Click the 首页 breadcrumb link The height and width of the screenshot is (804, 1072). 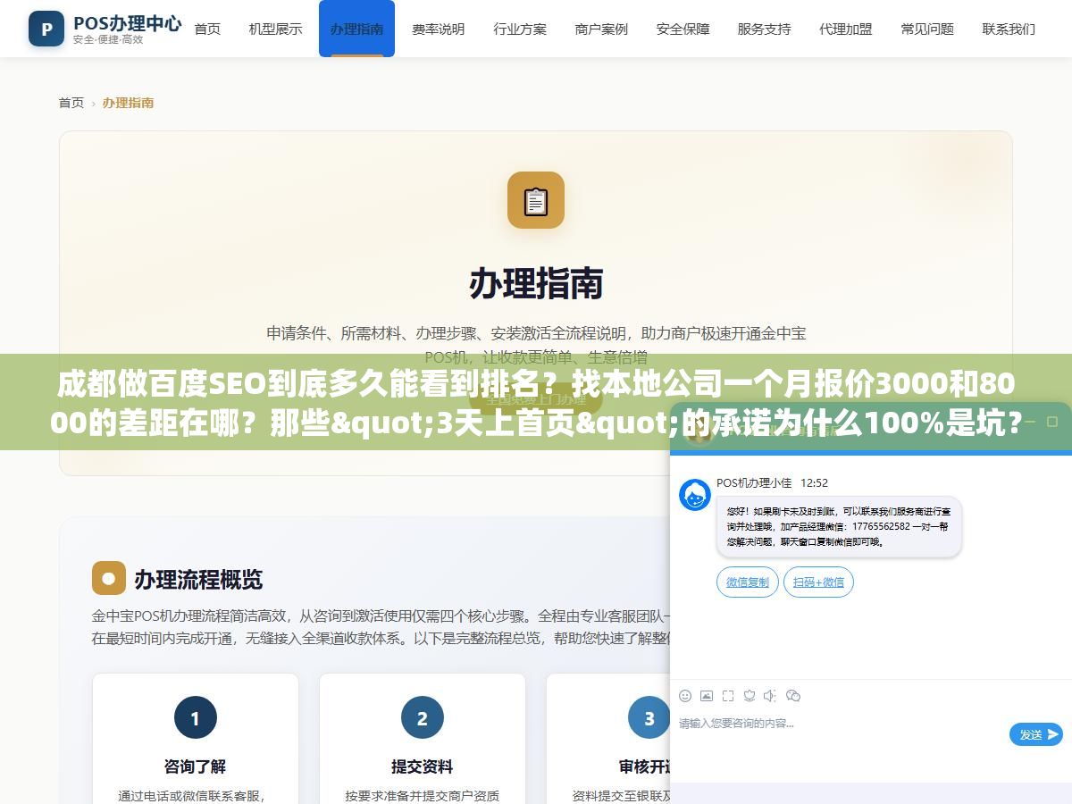pos(71,103)
